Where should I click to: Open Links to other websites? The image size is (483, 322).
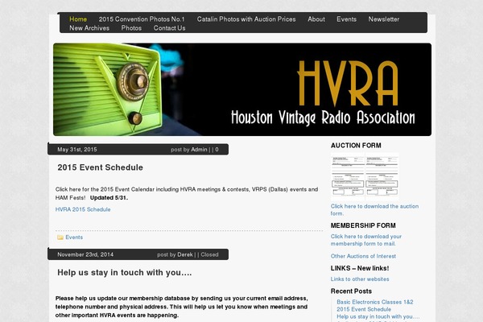tap(360, 279)
